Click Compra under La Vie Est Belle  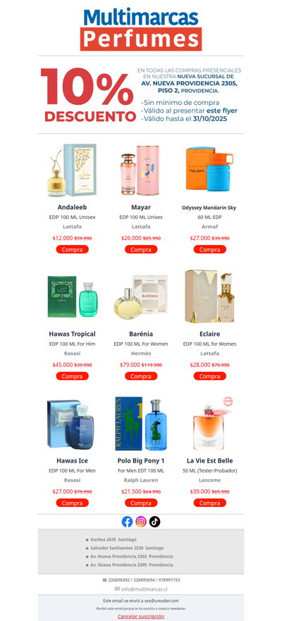click(209, 503)
